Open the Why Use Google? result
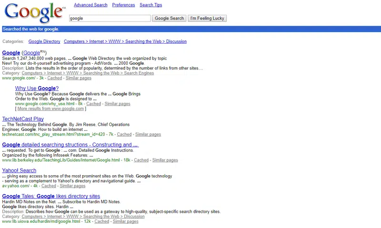 click(37, 89)
